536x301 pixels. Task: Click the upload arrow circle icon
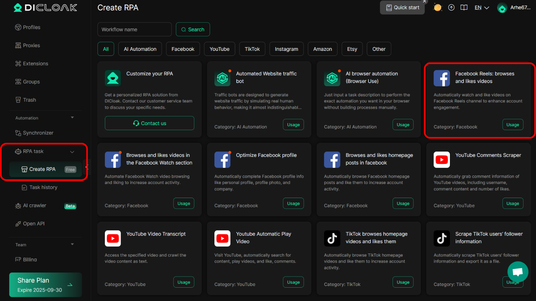(x=451, y=7)
